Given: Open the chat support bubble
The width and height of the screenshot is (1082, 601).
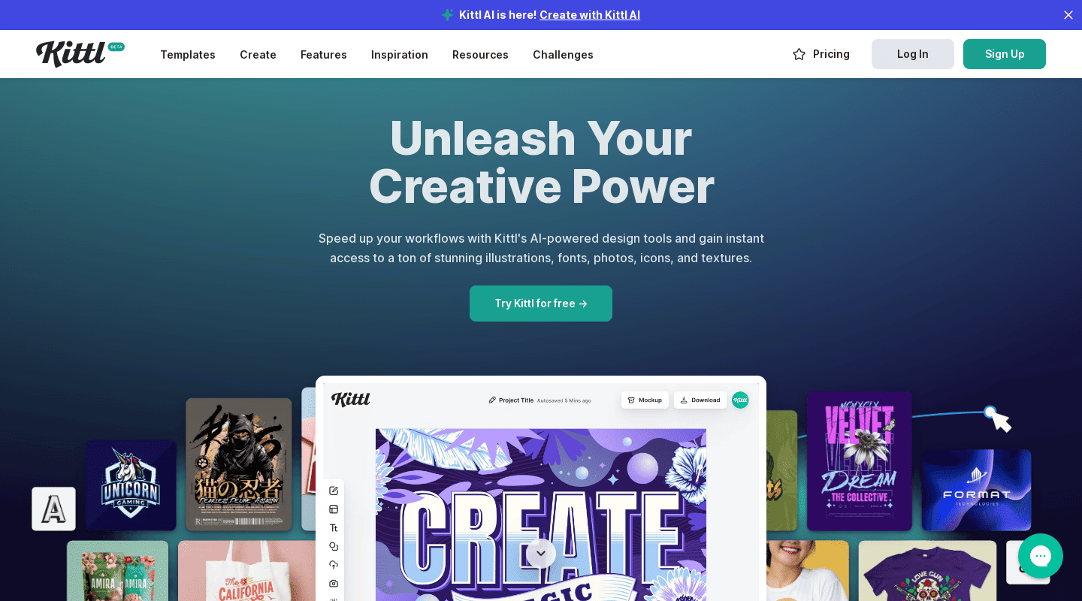Looking at the screenshot, I should coord(1040,556).
